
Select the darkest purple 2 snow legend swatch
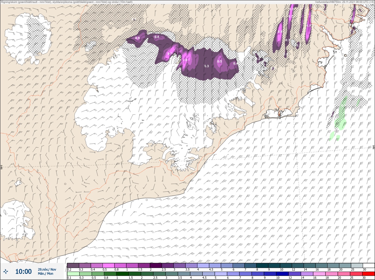(x=156, y=265)
